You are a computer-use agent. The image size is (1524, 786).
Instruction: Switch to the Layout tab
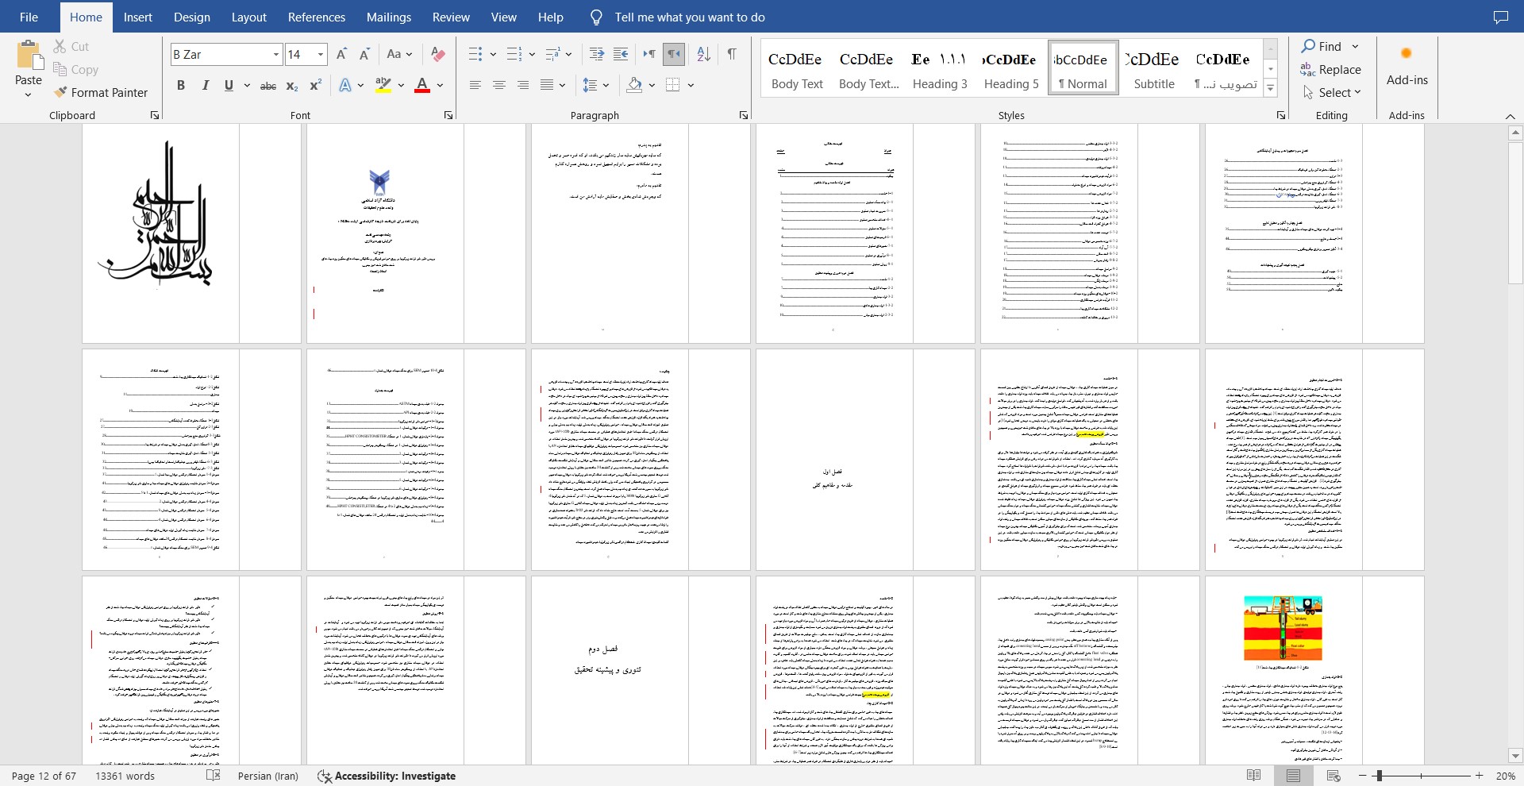point(249,17)
